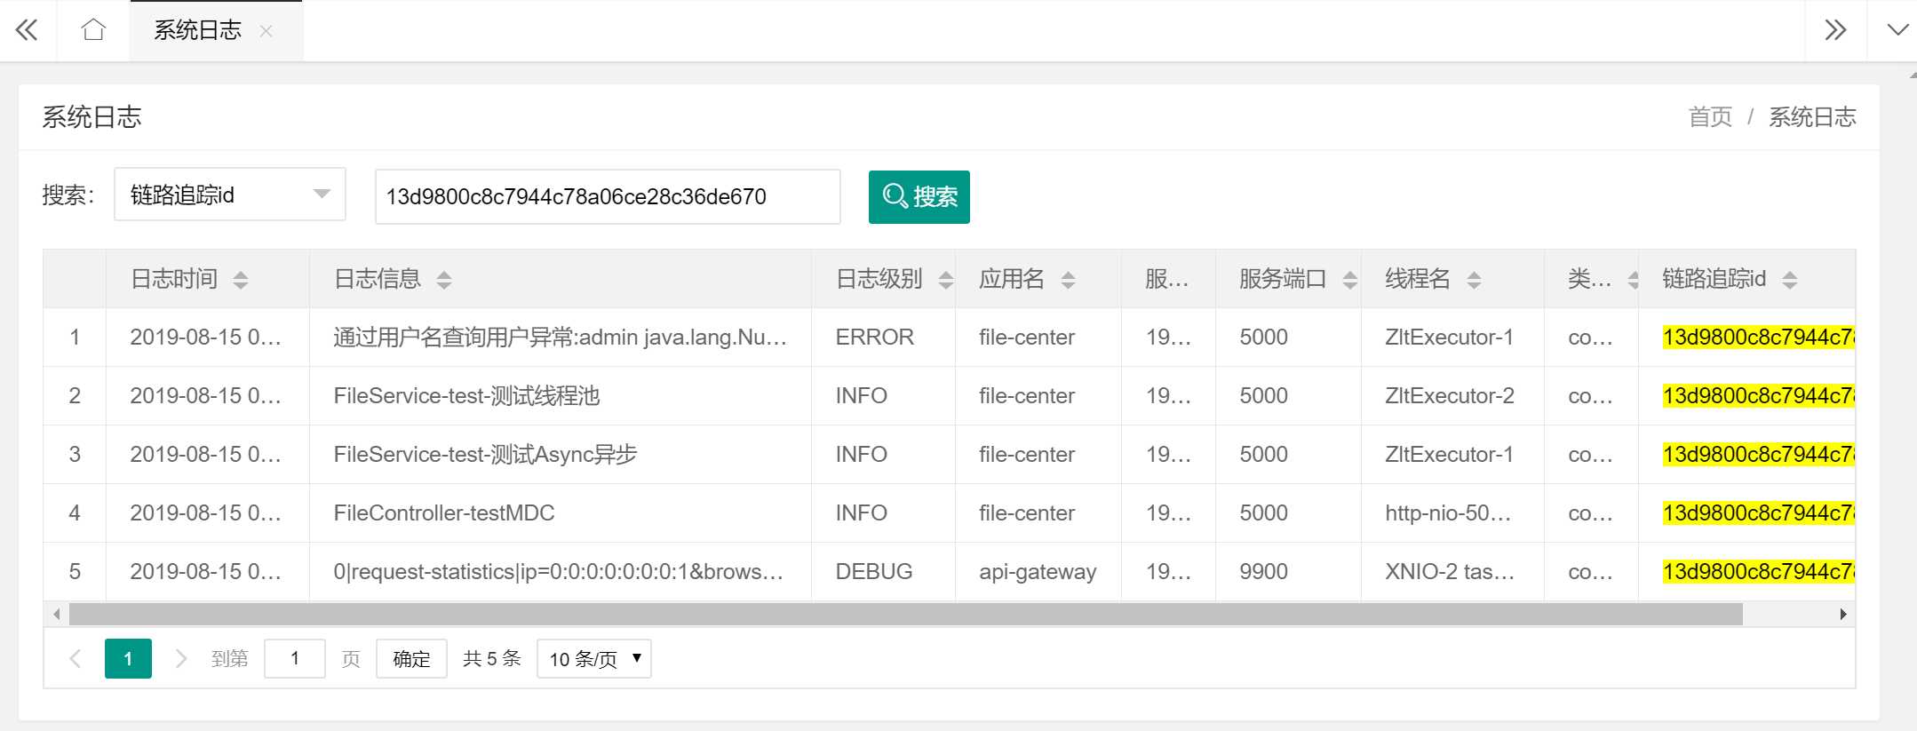Sort by 日志时间 column

coord(240,280)
